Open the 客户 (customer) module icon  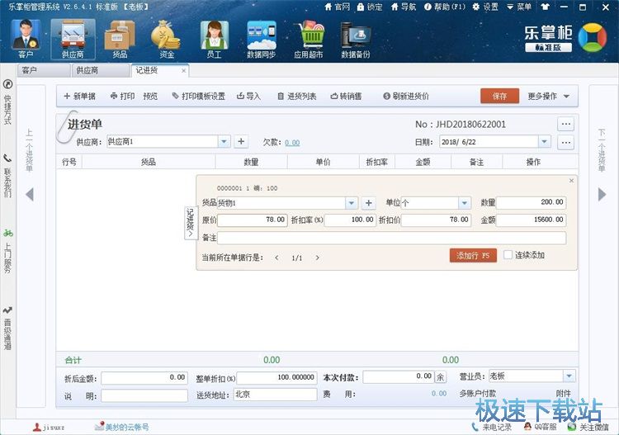(26, 39)
